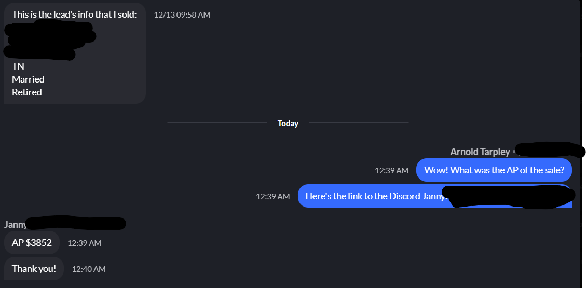The height and width of the screenshot is (288, 586).
Task: Click the timestamp beside the "Wow!" message
Action: (391, 170)
